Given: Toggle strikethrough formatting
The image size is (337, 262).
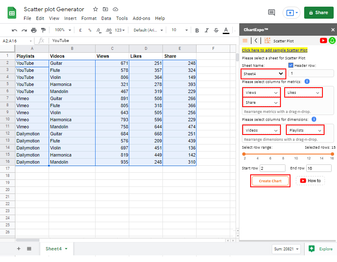Looking at the screenshot, I should (216, 30).
